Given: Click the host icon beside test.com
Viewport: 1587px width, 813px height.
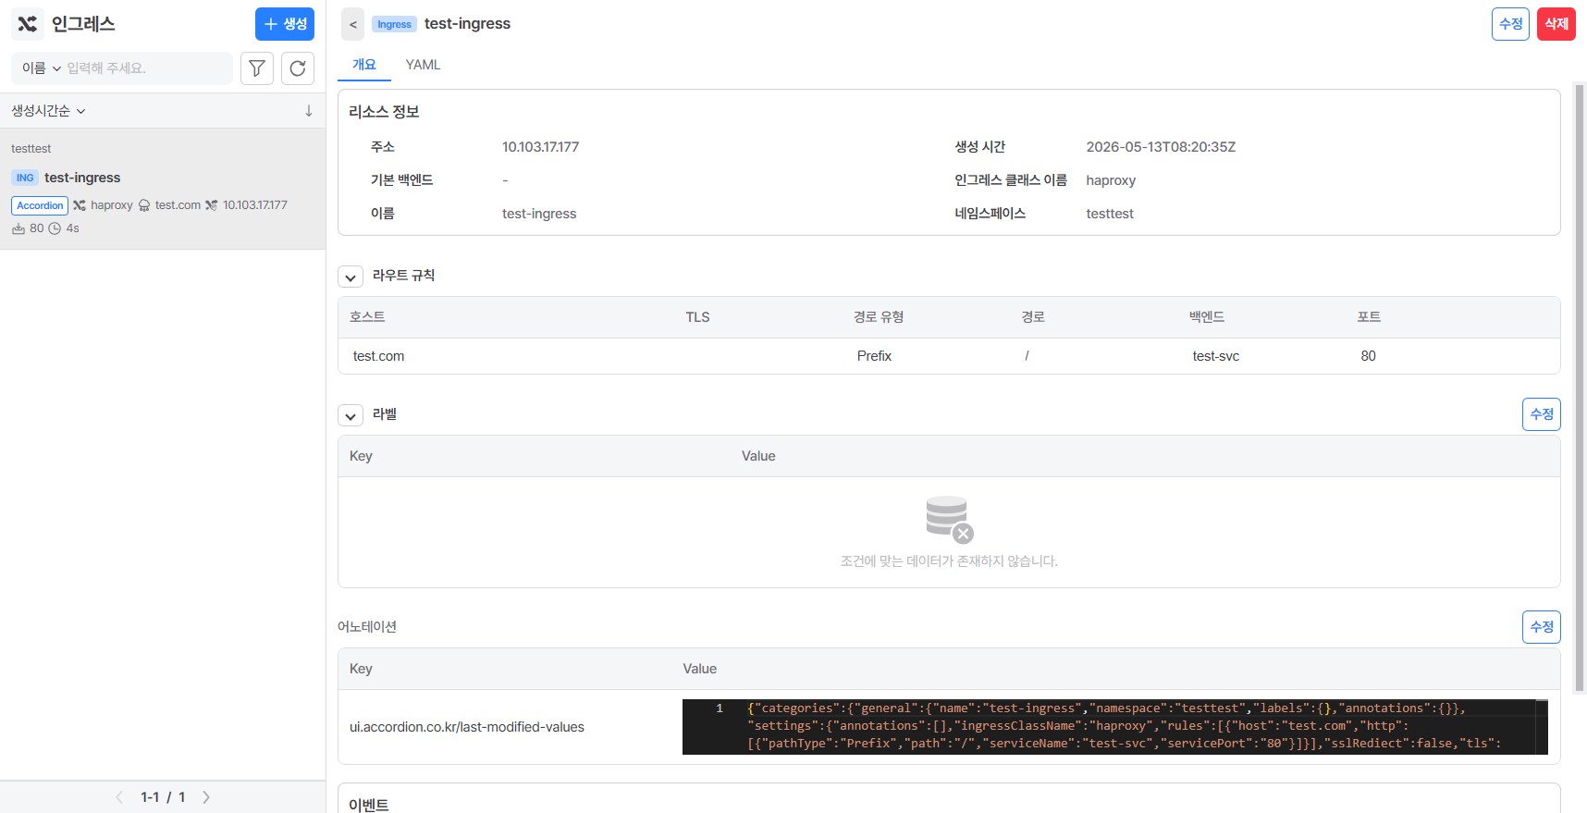Looking at the screenshot, I should click(144, 205).
